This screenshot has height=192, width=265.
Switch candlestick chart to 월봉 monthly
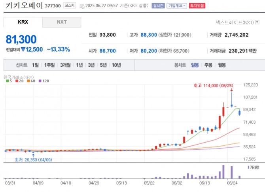coord(221,65)
